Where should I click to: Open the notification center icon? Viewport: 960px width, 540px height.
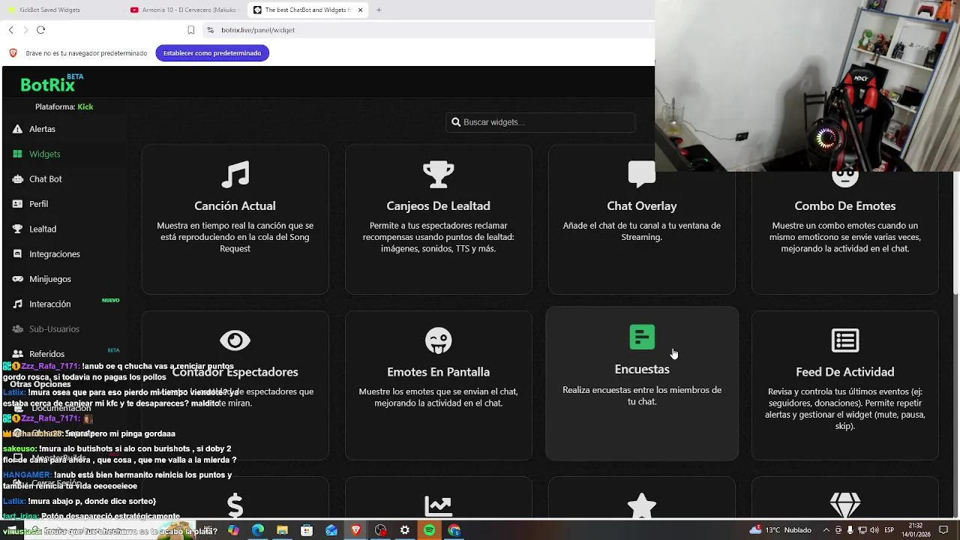pos(943,530)
